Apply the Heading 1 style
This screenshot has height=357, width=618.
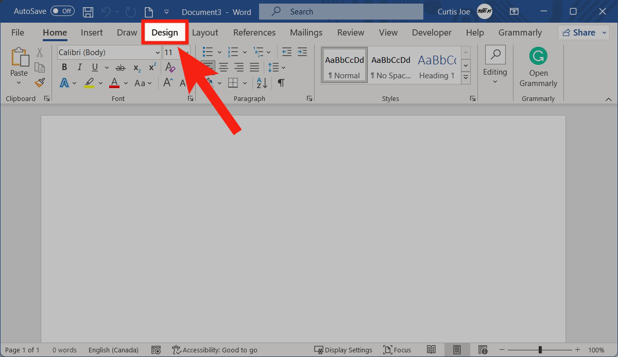pos(437,67)
